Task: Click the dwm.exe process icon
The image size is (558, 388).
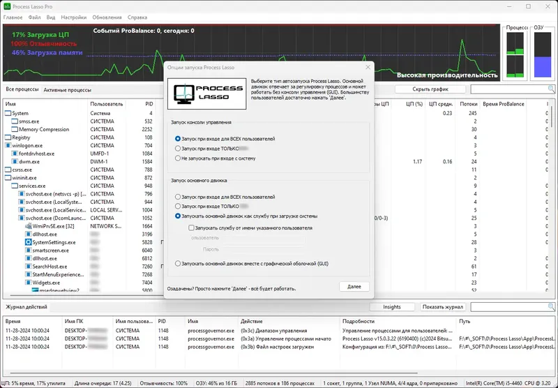Action: pyautogui.click(x=15, y=162)
